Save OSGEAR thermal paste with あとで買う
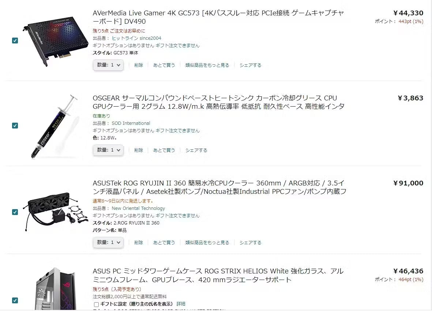Screen dimensions: 432x311 164,150
